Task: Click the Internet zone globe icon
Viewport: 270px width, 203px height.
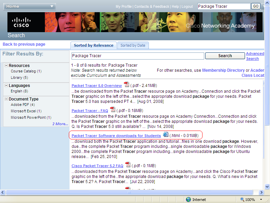Action: (x=189, y=199)
